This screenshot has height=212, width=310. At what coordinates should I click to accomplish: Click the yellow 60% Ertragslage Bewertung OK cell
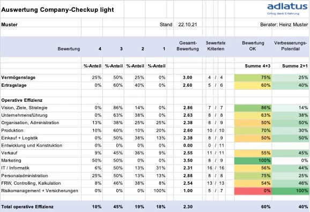click(253, 85)
